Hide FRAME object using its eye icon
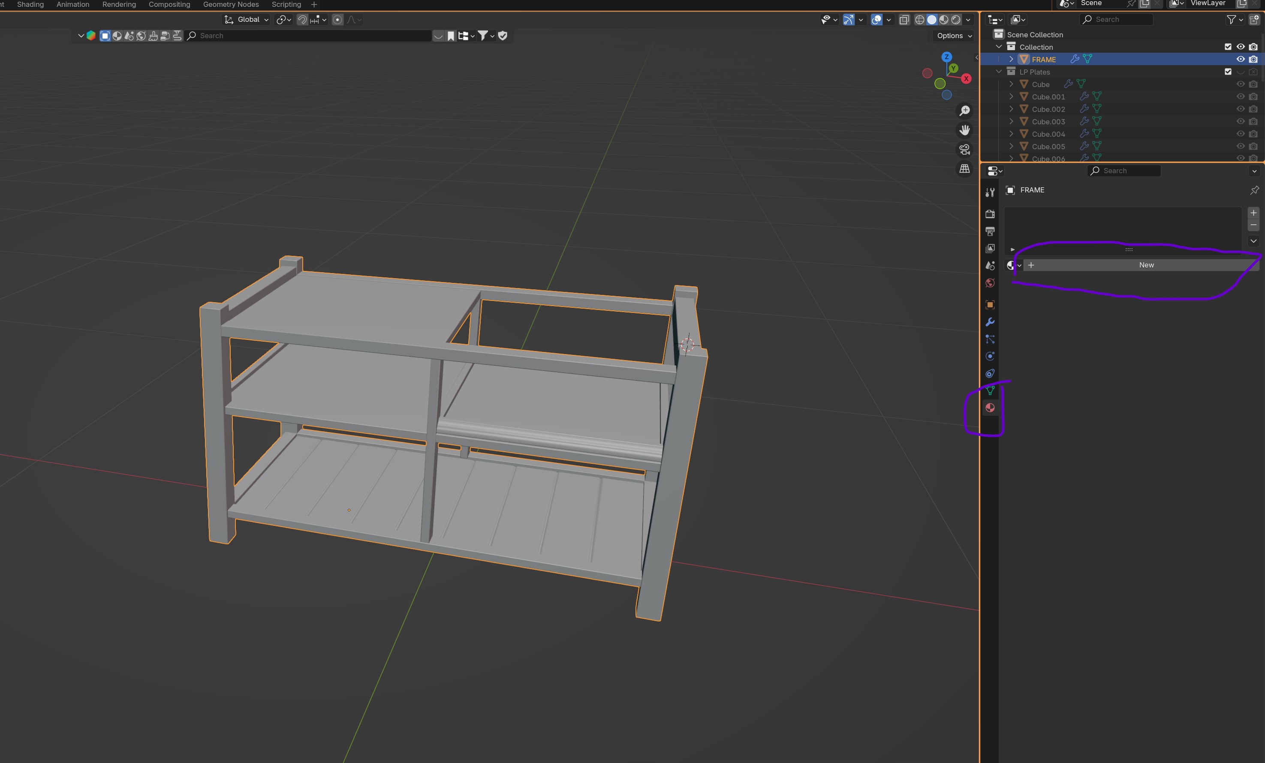Image resolution: width=1265 pixels, height=763 pixels. 1241,60
